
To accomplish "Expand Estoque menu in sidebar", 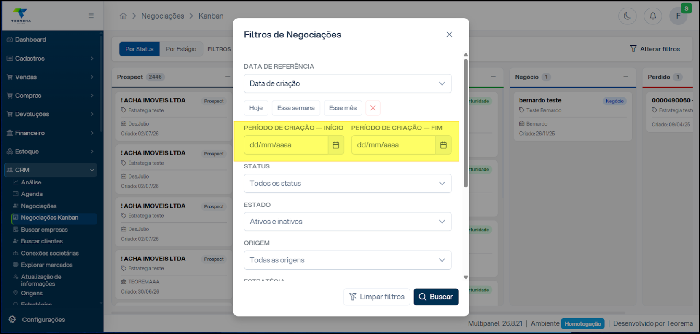I will [x=51, y=151].
